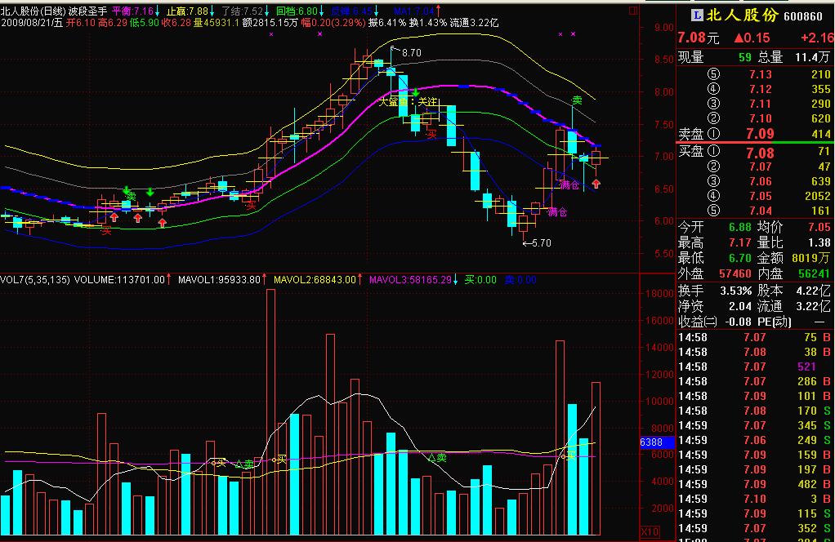Screen dimensions: 835x542
Task: Click the small red box icon at chart top-right
Action: 633,10
